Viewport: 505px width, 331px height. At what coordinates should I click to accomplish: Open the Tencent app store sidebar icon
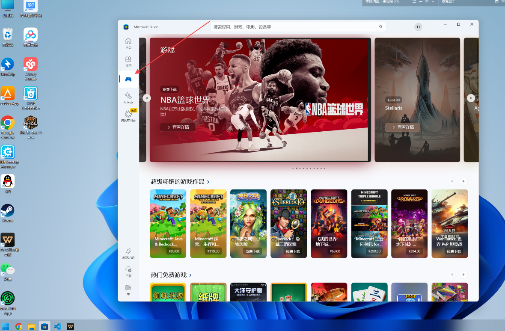point(128,116)
